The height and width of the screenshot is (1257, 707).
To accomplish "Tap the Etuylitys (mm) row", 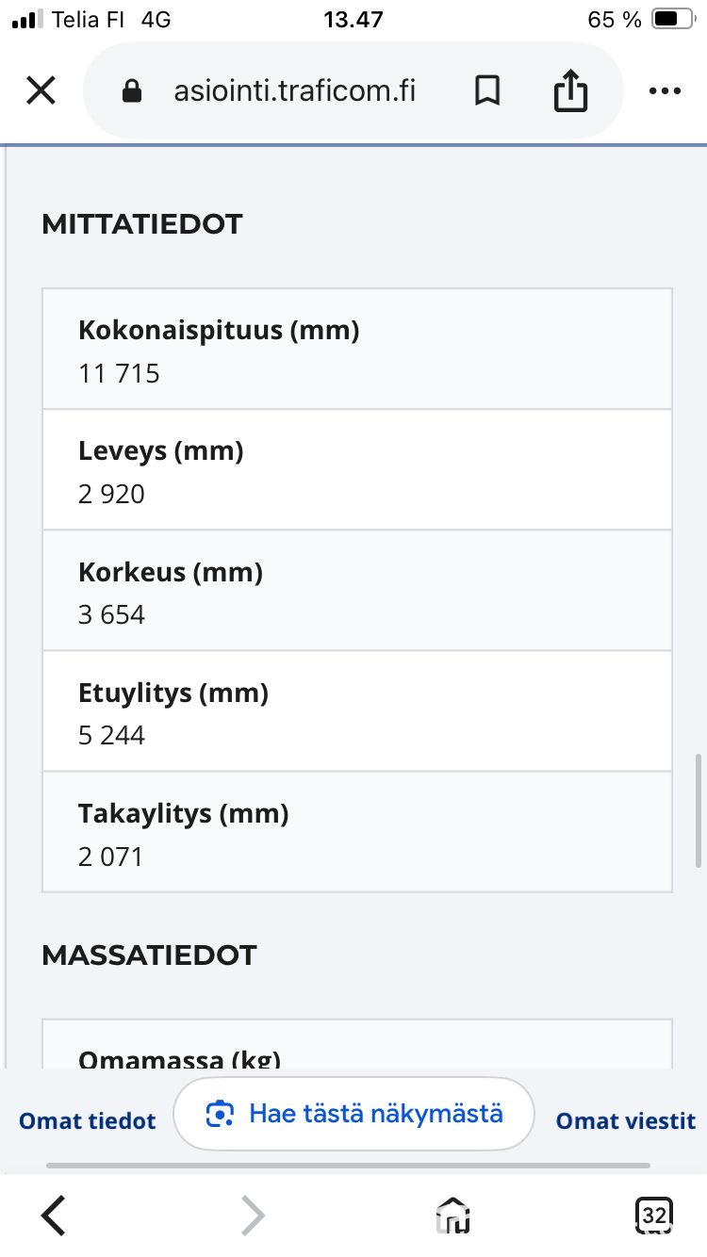I will click(x=357, y=711).
